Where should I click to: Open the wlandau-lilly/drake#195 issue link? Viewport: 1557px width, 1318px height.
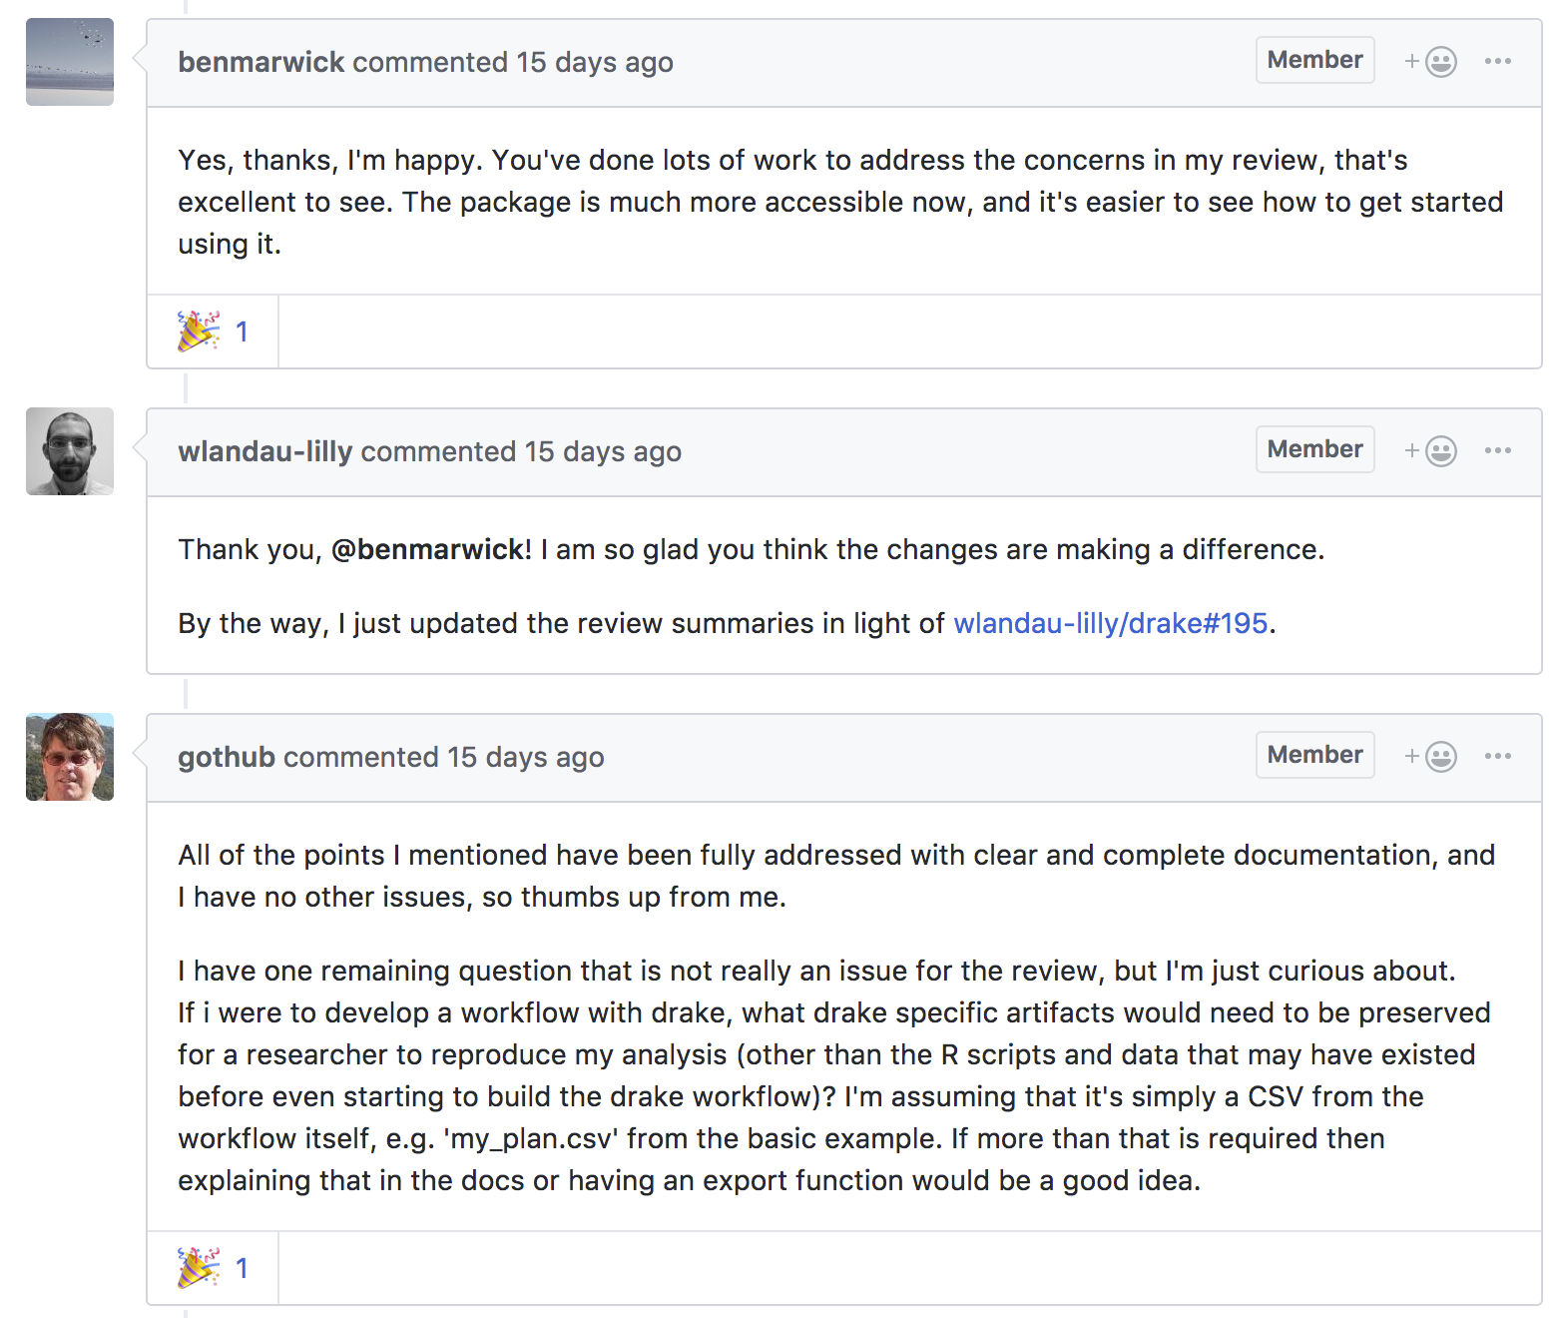pos(1110,624)
